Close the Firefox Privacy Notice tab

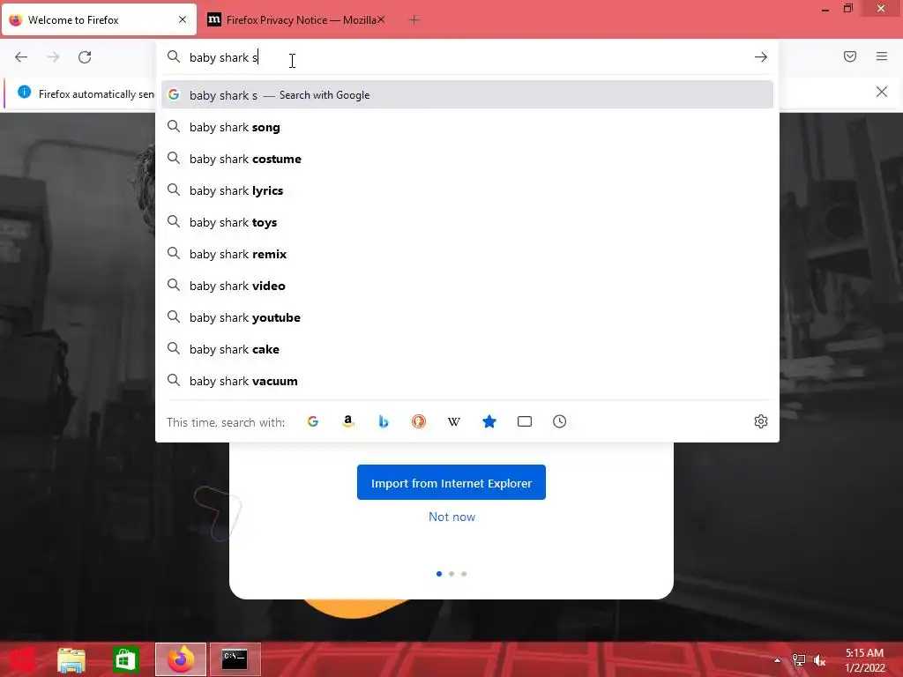pyautogui.click(x=381, y=19)
